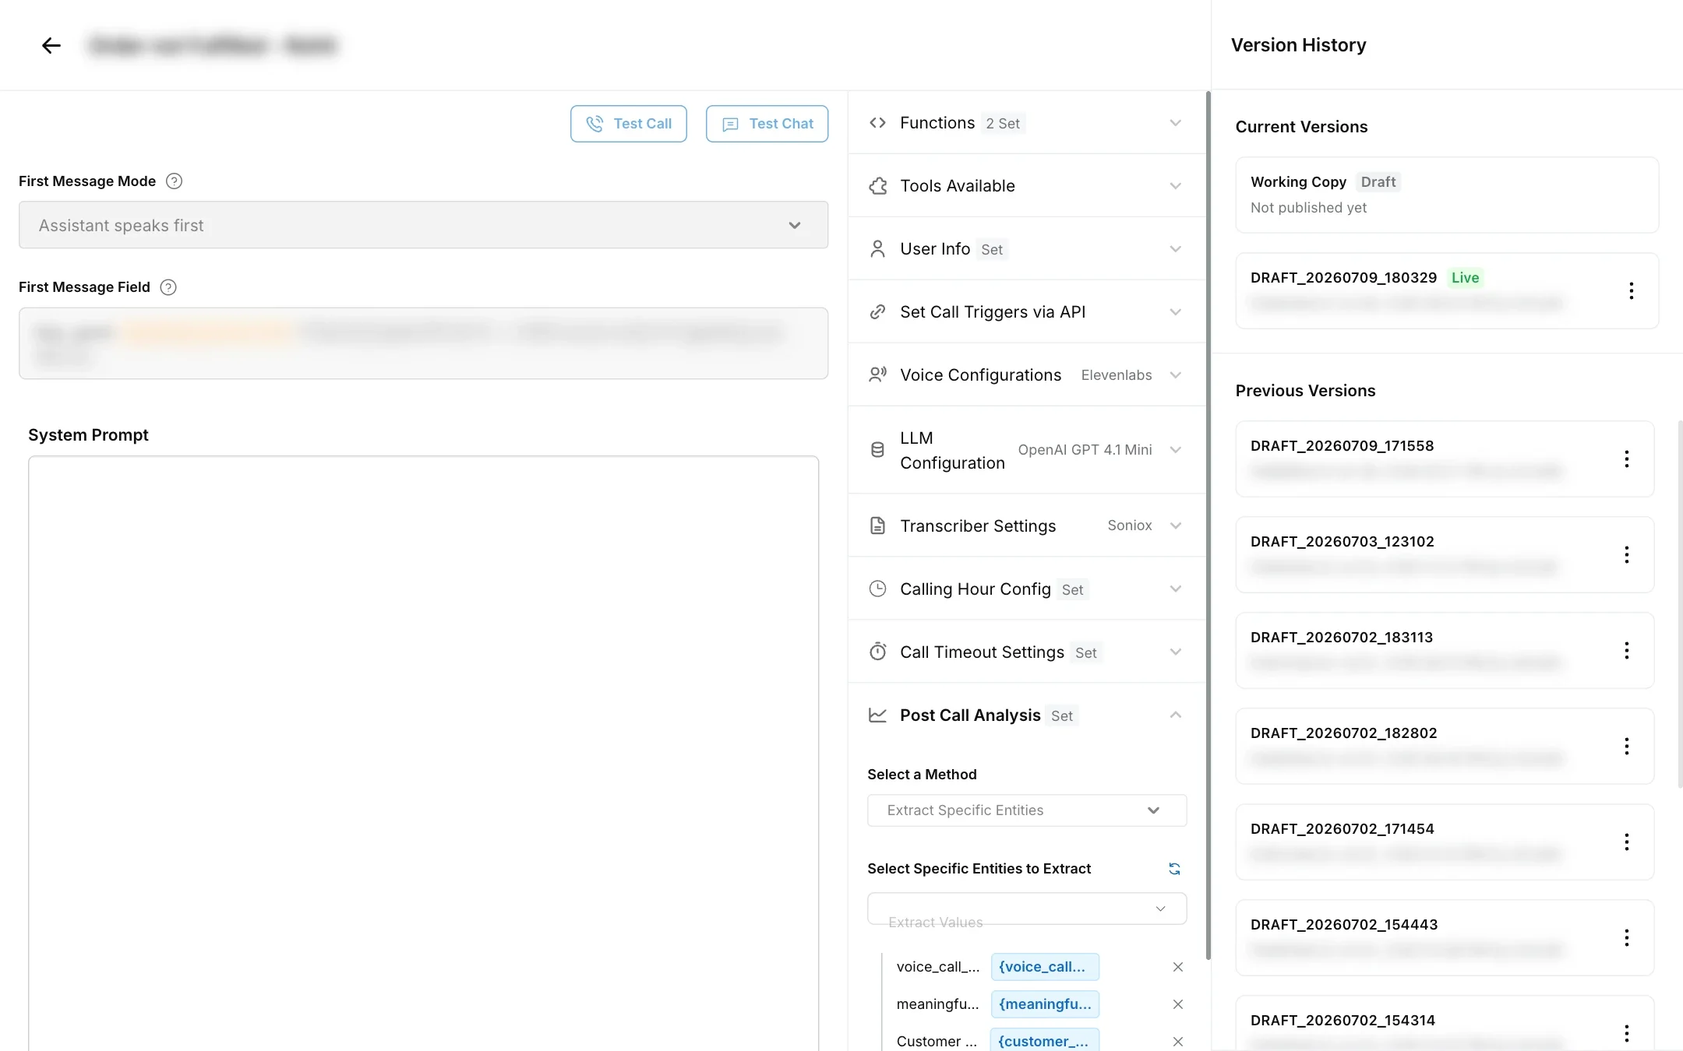The height and width of the screenshot is (1051, 1683).
Task: Expand the Functions section
Action: (1175, 123)
